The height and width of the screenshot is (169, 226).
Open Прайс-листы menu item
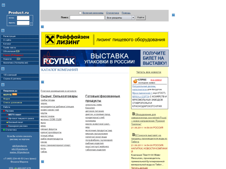pos(20,48)
